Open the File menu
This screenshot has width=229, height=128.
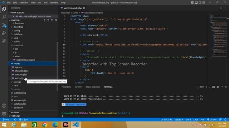[9, 2]
